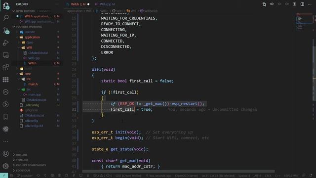Open .gitignore file in explorer
Viewport: 316px width, 178px height.
(x=32, y=110)
